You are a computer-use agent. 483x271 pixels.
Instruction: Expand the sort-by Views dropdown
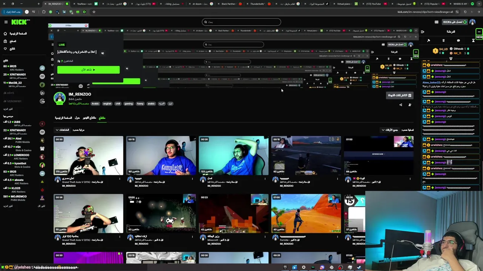coord(63,130)
